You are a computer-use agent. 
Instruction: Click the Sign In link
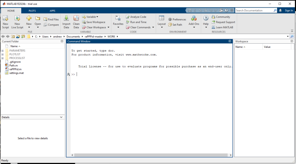[x=288, y=10]
